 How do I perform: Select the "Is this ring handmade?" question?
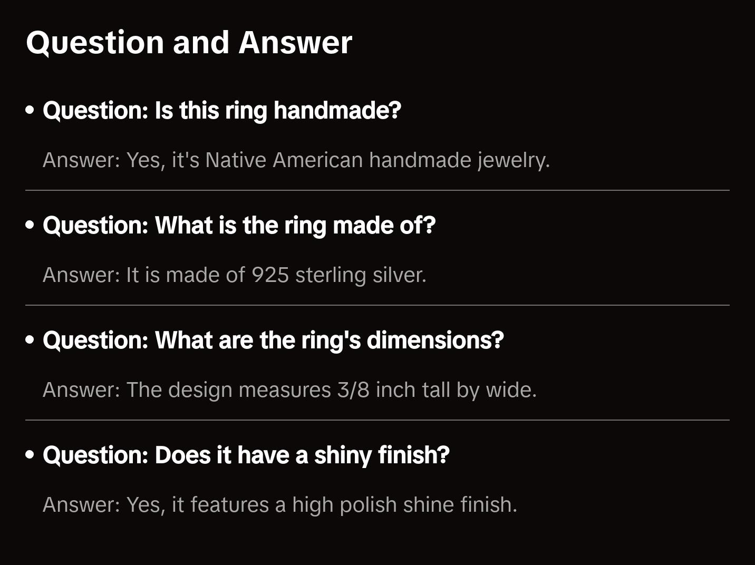tap(222, 111)
